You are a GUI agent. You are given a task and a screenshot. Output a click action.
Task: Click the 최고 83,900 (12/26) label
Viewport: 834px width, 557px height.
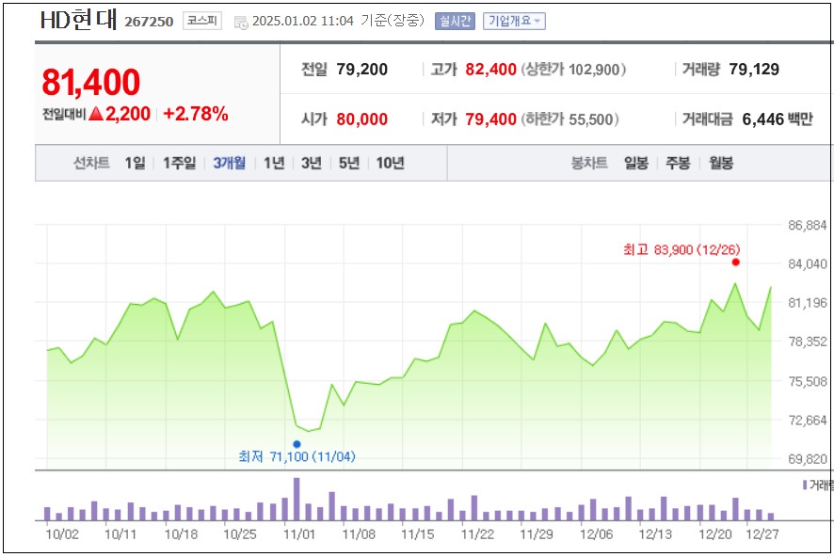(682, 249)
